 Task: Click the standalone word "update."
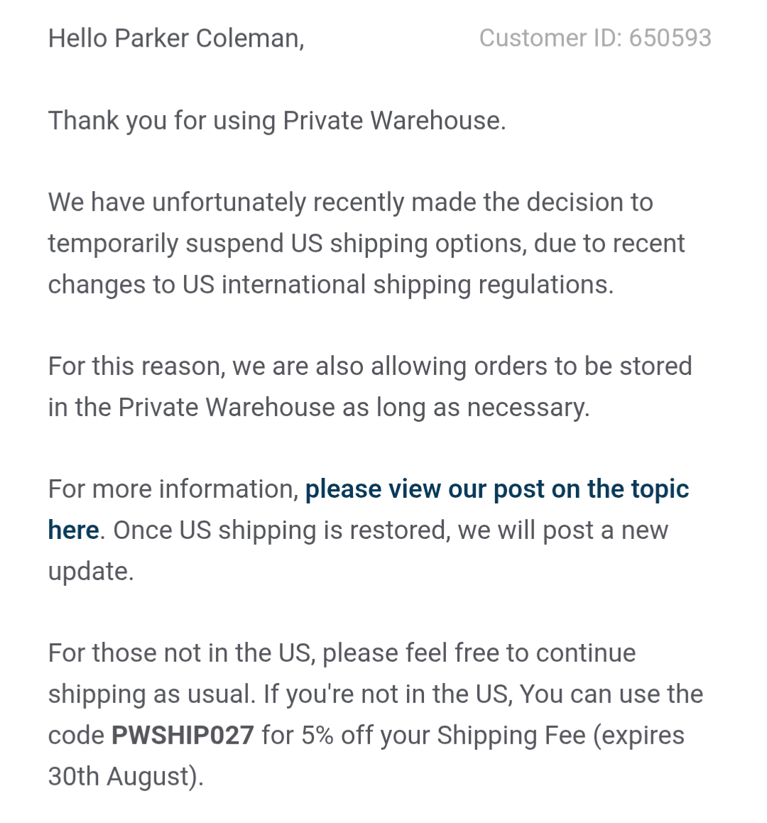pyautogui.click(x=91, y=571)
